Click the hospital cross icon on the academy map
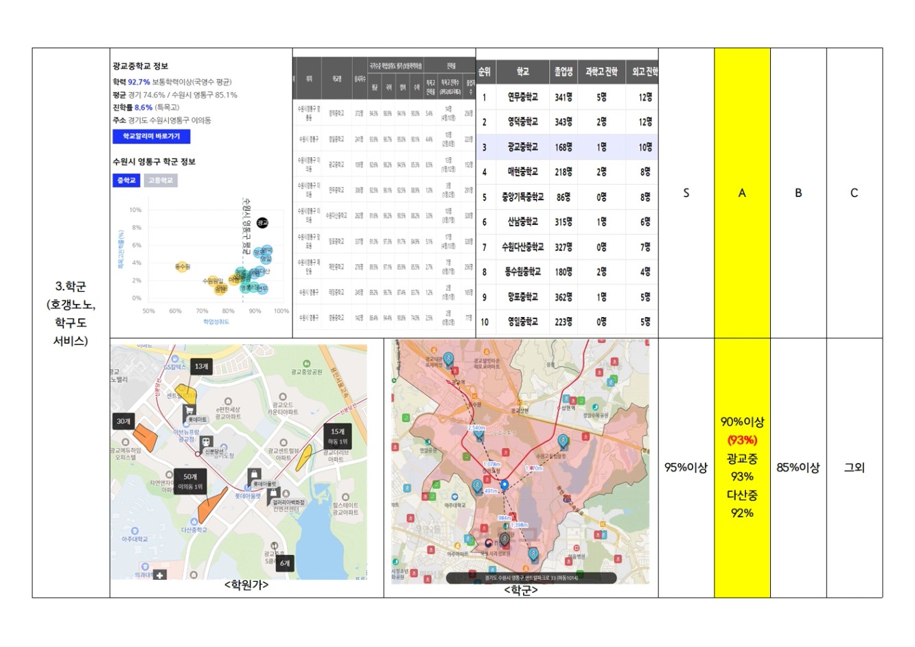The width and height of the screenshot is (915, 647). [x=159, y=575]
